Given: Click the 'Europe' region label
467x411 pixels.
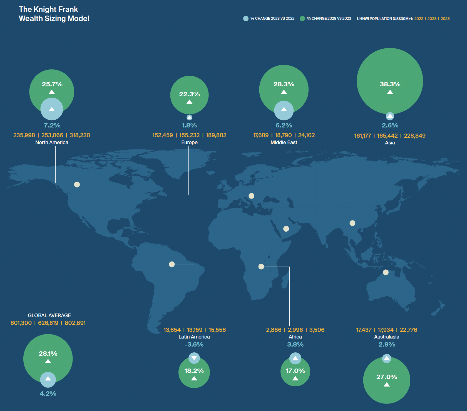Looking at the screenshot, I should 189,142.
